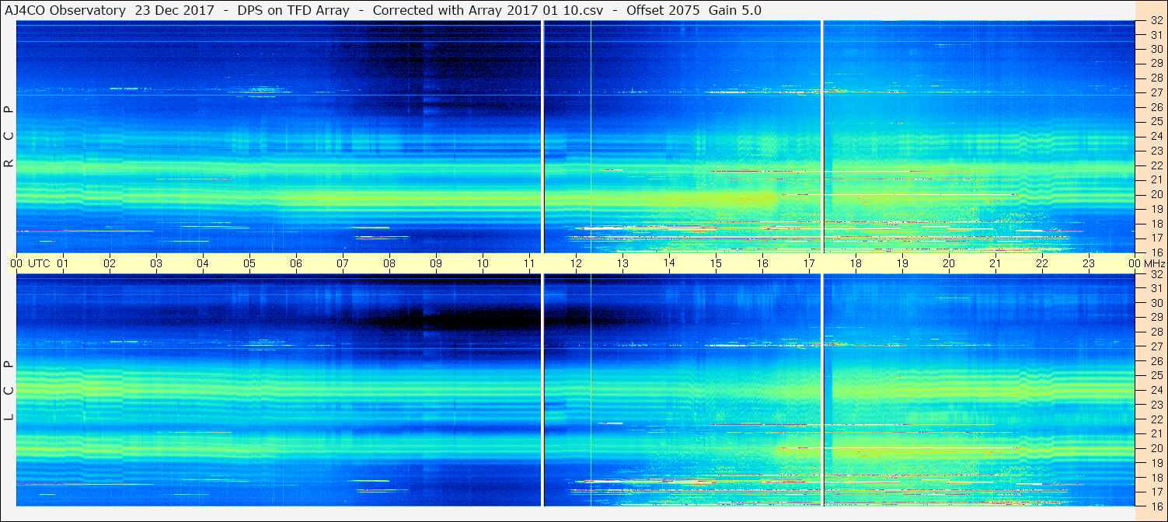Viewport: 1168px width, 522px height.
Task: Click the 23 MHz label beside the LCP panel
Action: (x=1156, y=405)
